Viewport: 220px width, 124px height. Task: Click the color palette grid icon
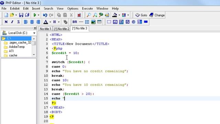(124, 15)
